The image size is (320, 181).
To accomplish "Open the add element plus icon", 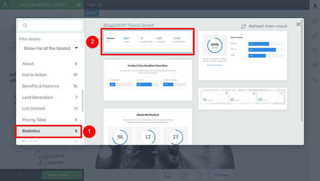I will click(315, 21).
